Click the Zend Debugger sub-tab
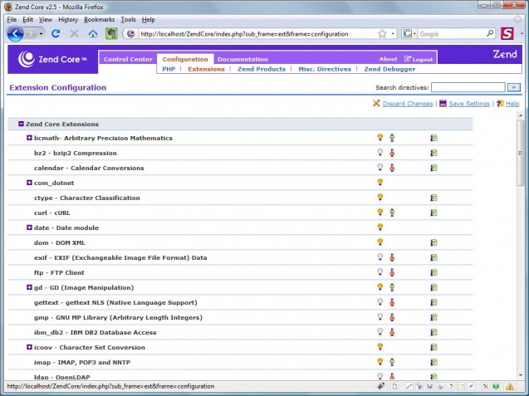The width and height of the screenshot is (529, 396). click(x=389, y=69)
